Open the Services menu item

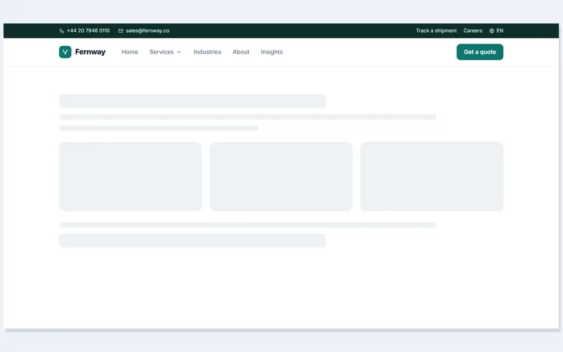coord(165,52)
